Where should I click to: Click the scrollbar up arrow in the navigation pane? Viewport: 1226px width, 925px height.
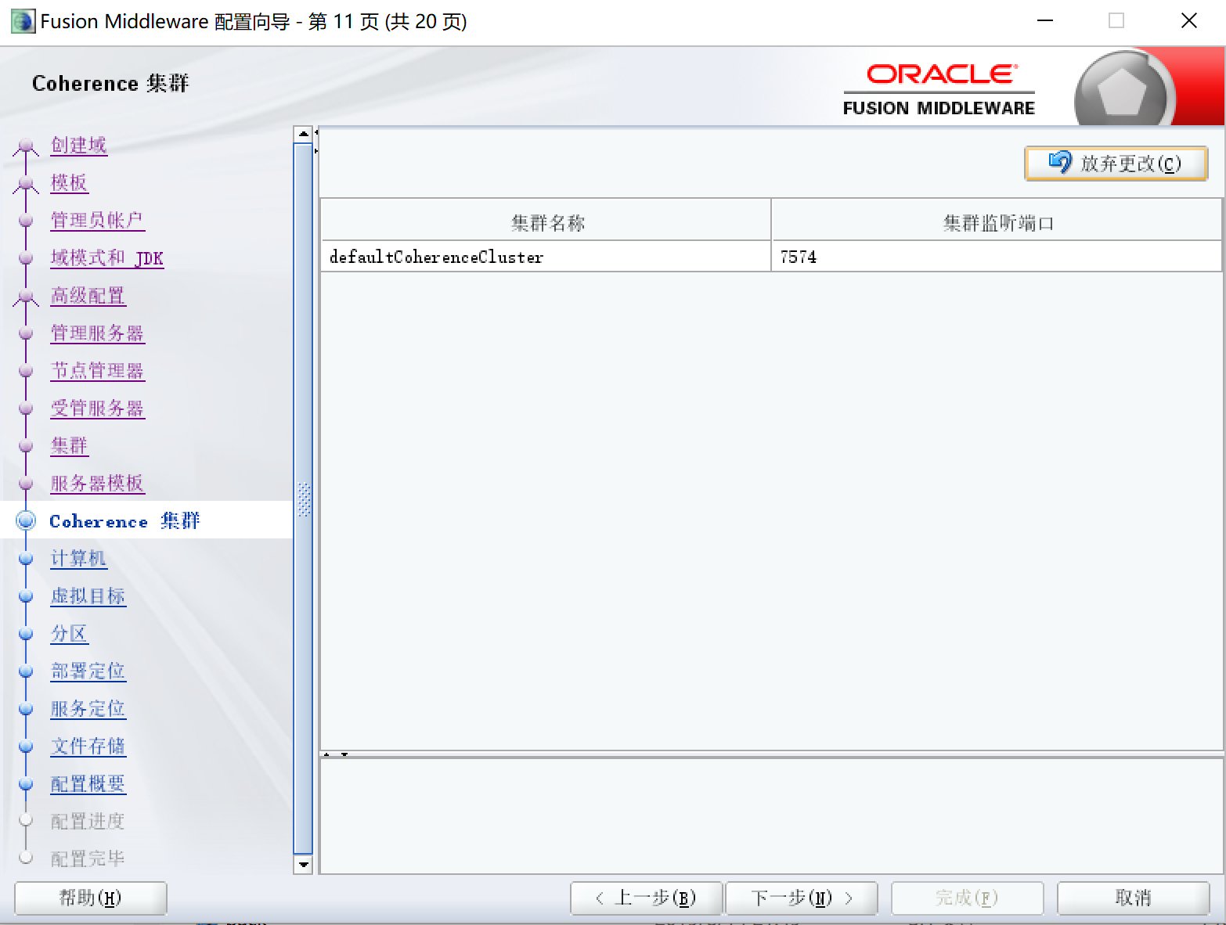[x=304, y=133]
